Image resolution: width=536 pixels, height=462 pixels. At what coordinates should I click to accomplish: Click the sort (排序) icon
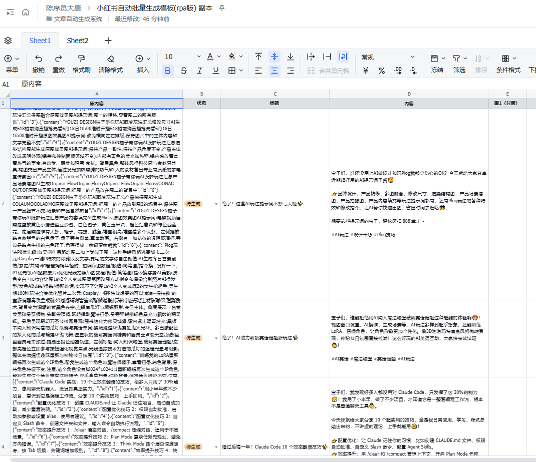pyautogui.click(x=478, y=59)
